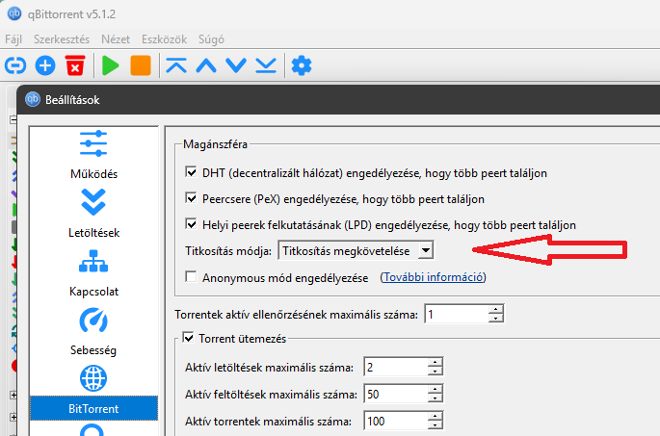Move torrent to bottom of queue
Viewport: 660px width, 436px height.
point(266,65)
